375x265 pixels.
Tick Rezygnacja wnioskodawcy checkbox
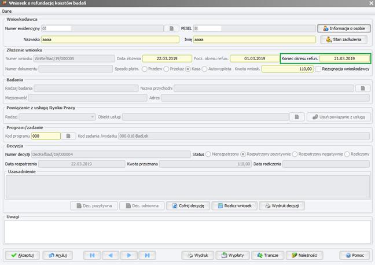click(318, 69)
